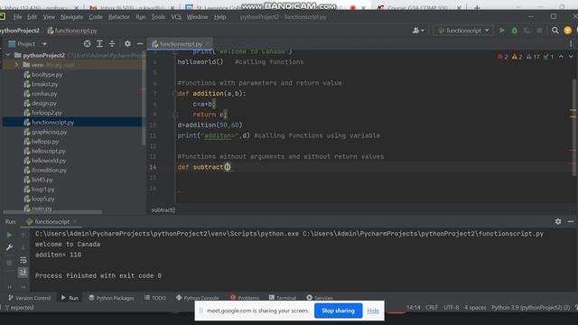Click Hide link on sharing bar
The width and height of the screenshot is (578, 325).
point(373,311)
